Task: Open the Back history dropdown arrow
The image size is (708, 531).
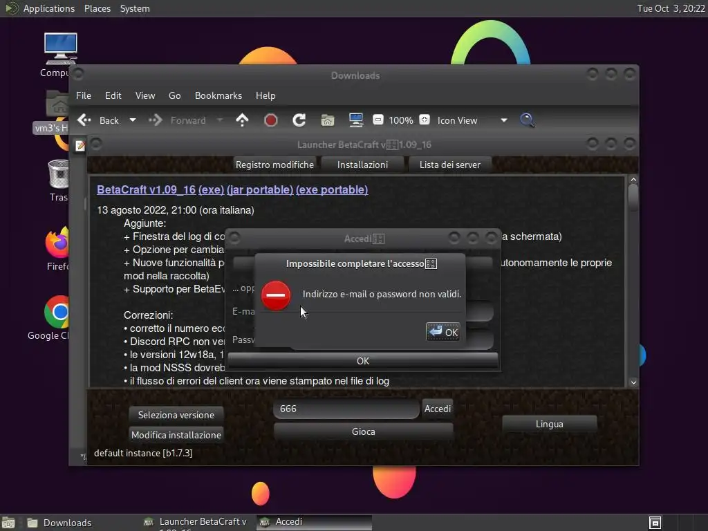Action: pos(132,120)
